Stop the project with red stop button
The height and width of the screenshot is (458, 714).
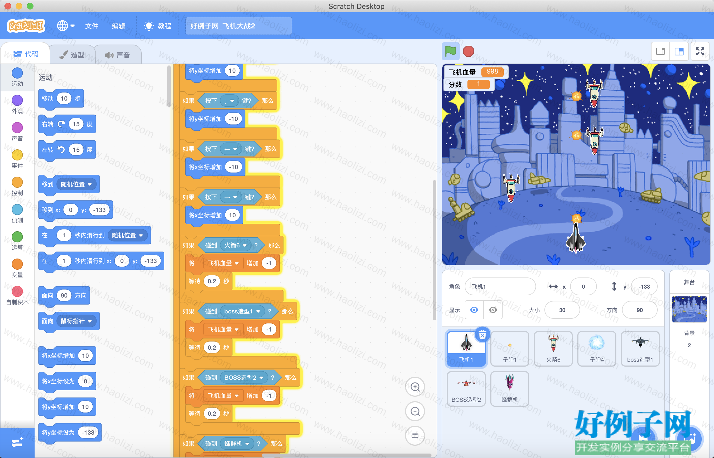coord(468,51)
